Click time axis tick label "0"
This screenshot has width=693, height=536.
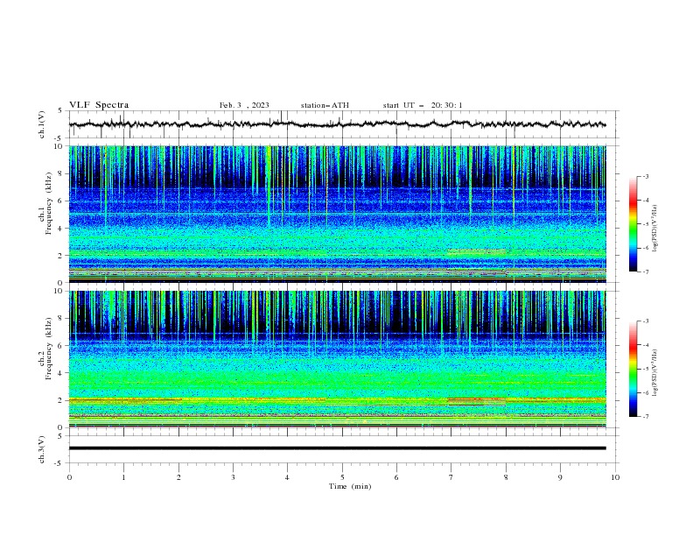pos(69,477)
